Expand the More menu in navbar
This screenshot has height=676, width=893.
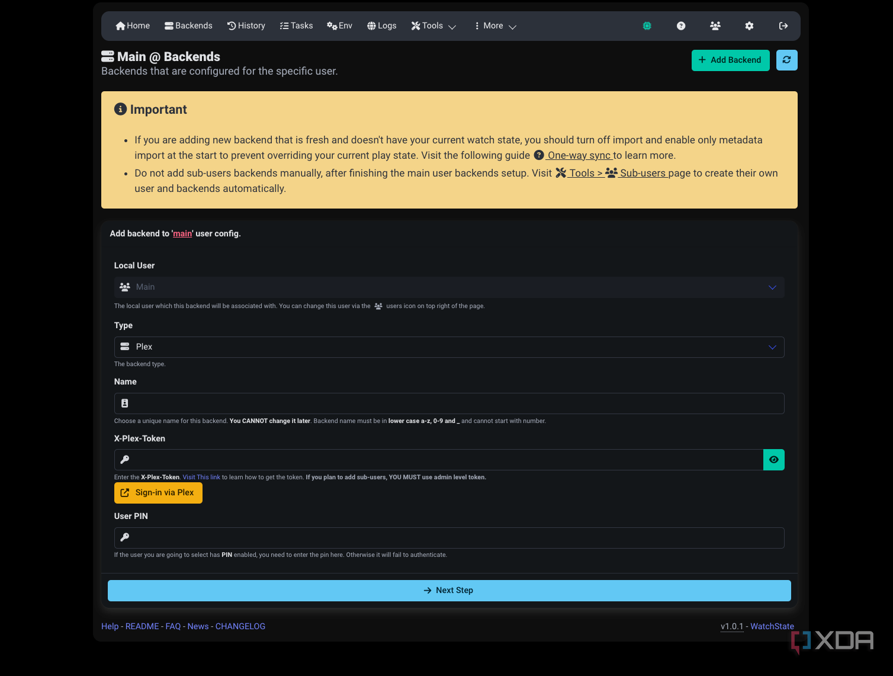pyautogui.click(x=495, y=26)
